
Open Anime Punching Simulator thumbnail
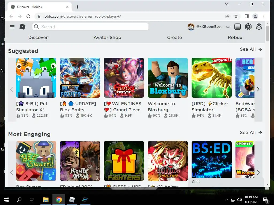point(168,161)
